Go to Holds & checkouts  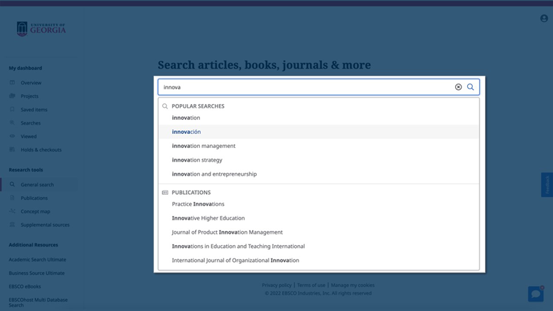pyautogui.click(x=41, y=150)
